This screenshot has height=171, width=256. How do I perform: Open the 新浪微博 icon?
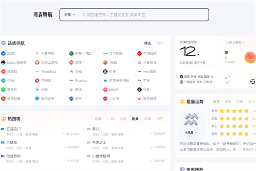pos(139,98)
